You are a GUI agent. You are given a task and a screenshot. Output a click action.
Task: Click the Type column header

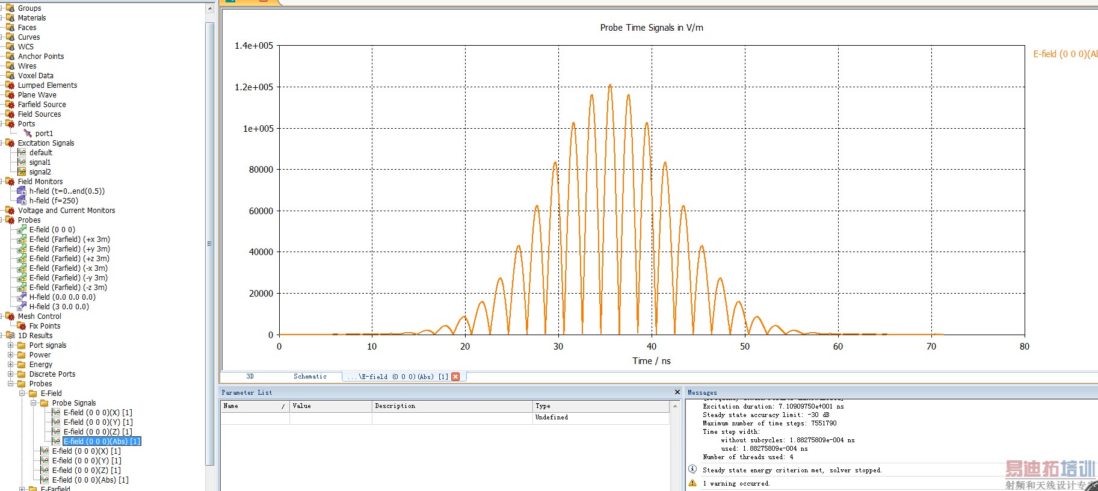601,406
